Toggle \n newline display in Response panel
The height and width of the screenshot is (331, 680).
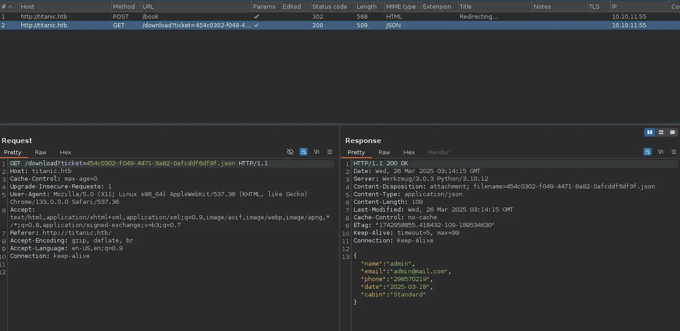click(661, 152)
